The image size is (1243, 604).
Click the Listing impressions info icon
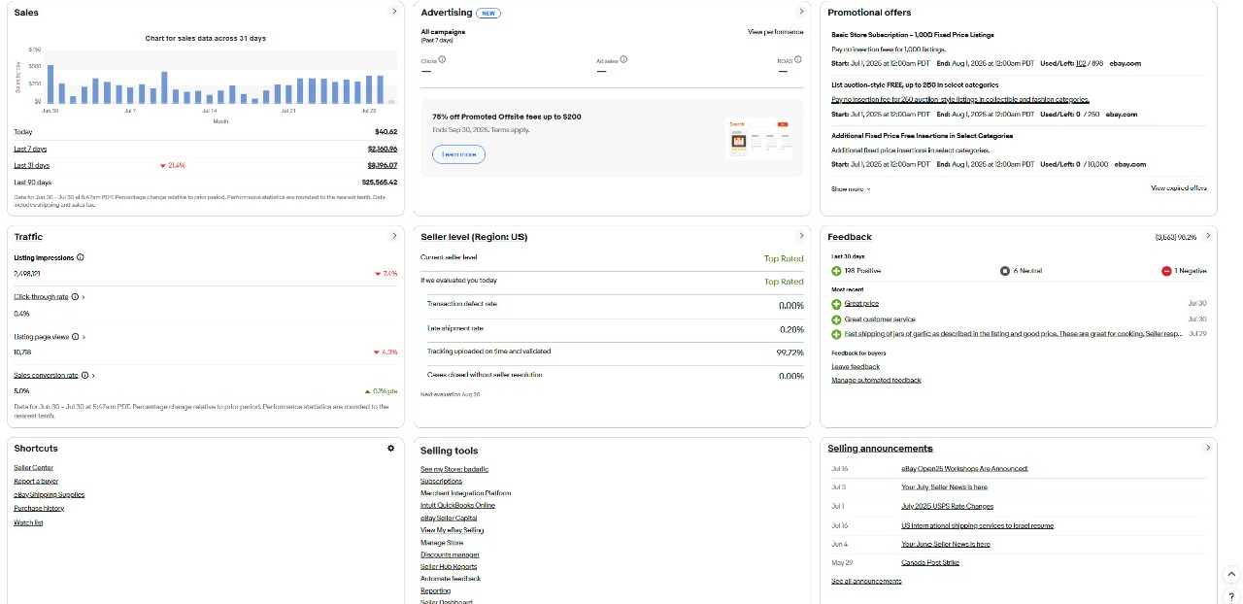(80, 257)
